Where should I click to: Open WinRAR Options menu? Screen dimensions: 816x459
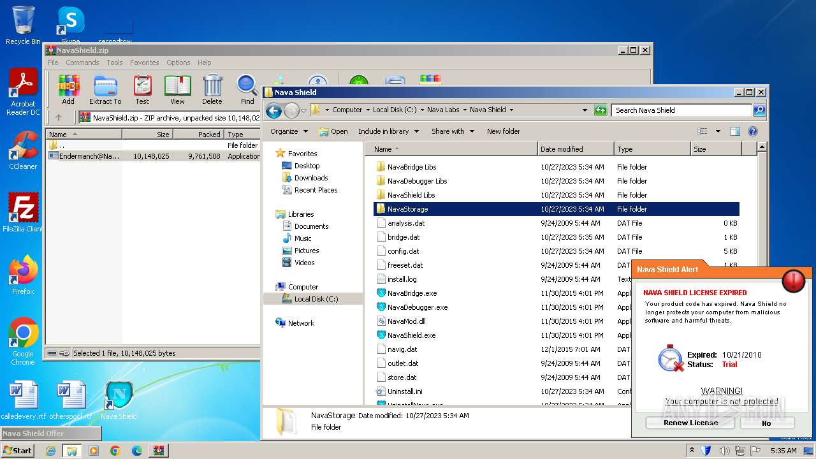[178, 62]
